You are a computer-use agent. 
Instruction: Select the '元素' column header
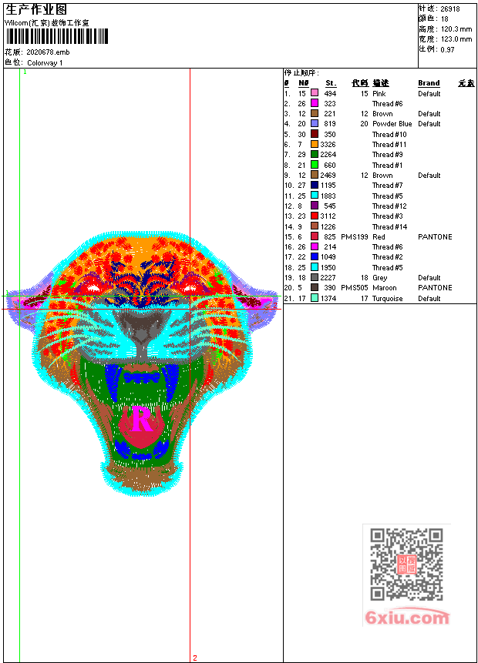point(466,83)
